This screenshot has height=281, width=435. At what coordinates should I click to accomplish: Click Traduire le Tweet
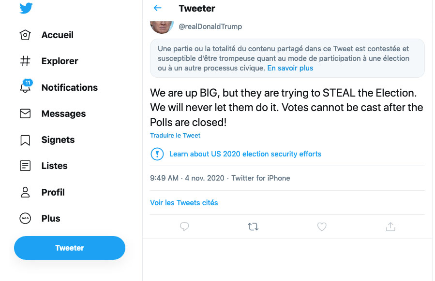[x=175, y=136]
